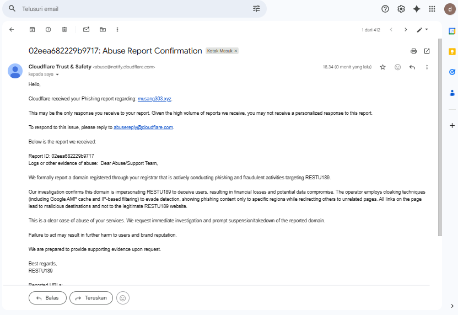
Task: Mark email as unread
Action: 86,30
